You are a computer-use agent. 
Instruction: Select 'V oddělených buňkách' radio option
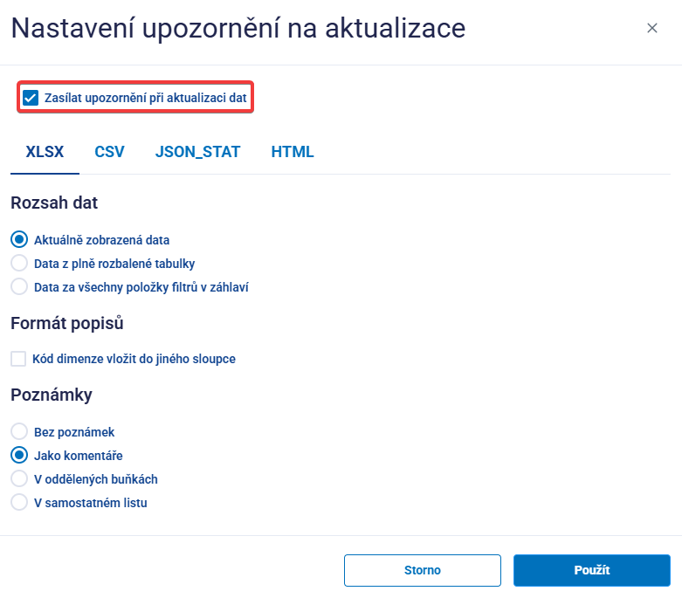point(19,478)
